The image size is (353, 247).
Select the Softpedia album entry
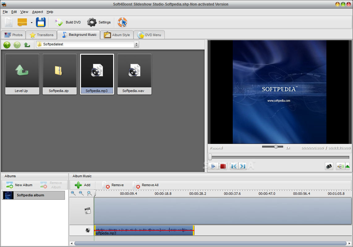point(33,195)
